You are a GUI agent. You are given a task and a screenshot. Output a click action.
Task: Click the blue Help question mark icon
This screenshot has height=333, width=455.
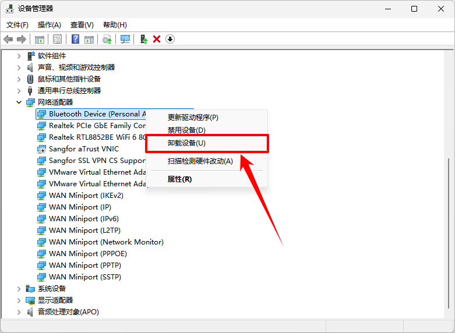(76, 39)
